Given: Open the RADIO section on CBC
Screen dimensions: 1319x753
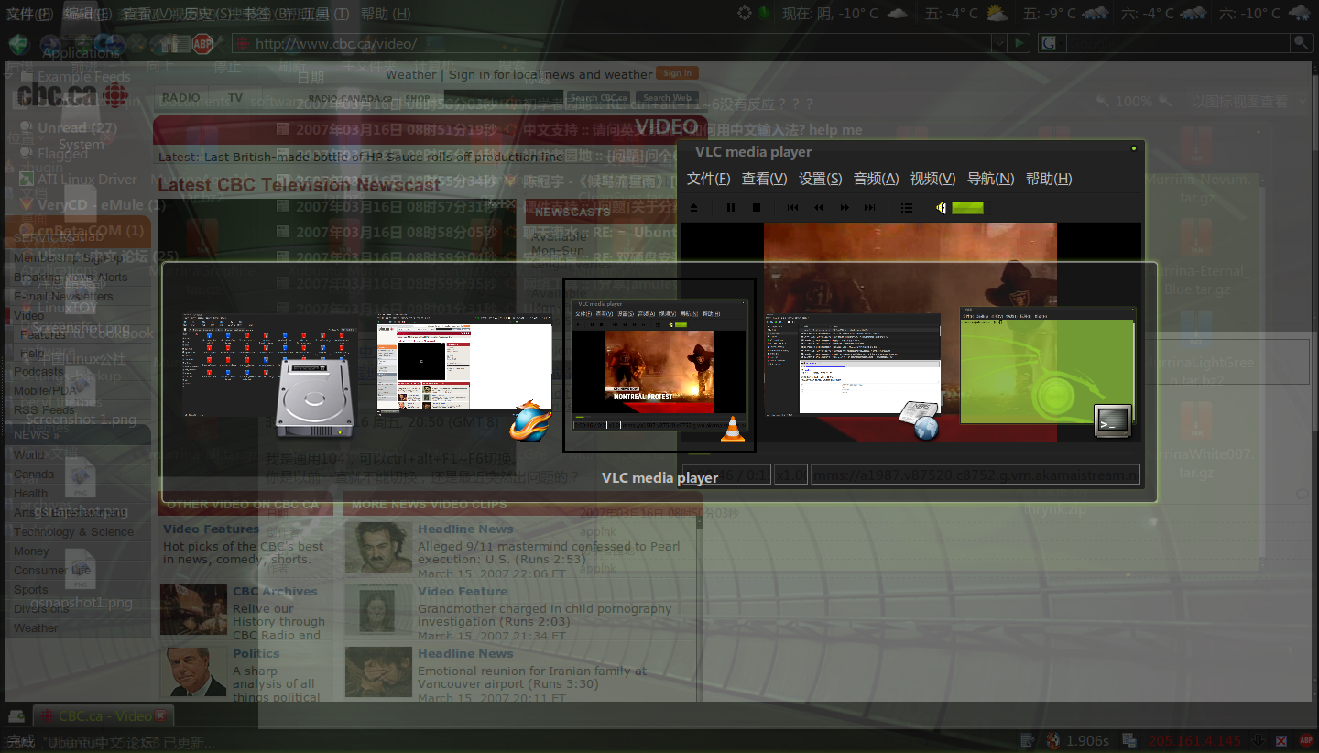Looking at the screenshot, I should click(x=181, y=98).
